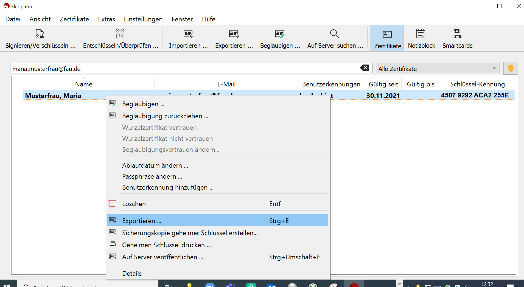524x287 pixels.
Task: Click the Signieren/Verschlüsseln toolbar icon
Action: (x=40, y=34)
